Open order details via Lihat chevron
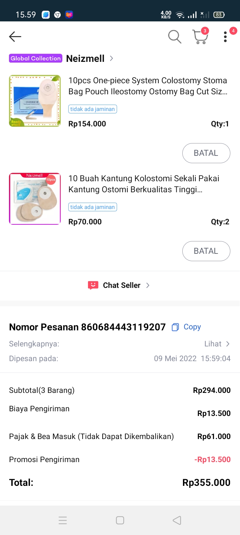Image resolution: width=240 pixels, height=535 pixels. (228, 344)
